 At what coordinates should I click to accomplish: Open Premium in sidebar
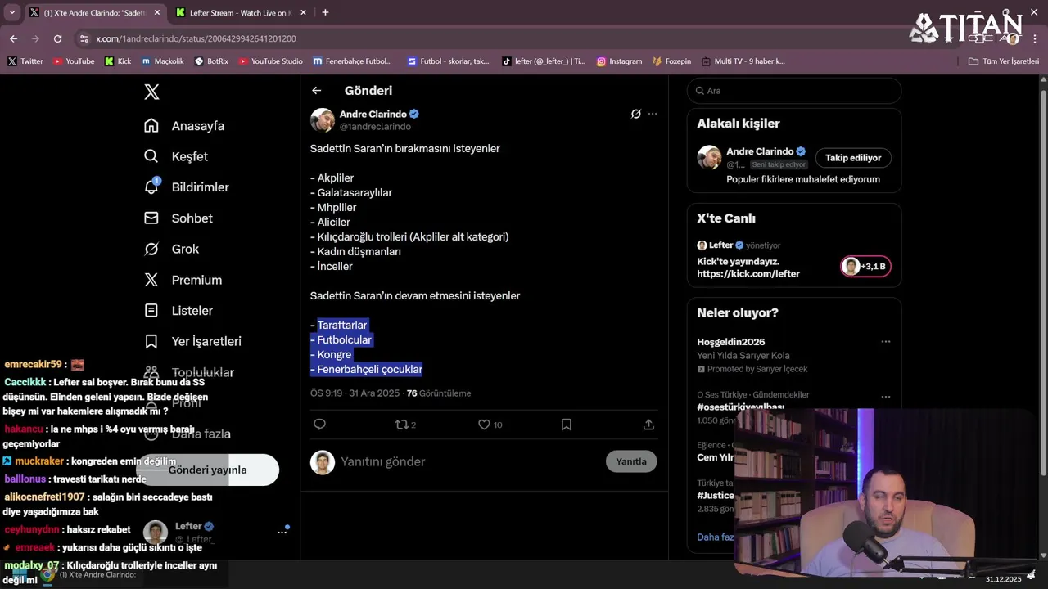click(x=183, y=280)
